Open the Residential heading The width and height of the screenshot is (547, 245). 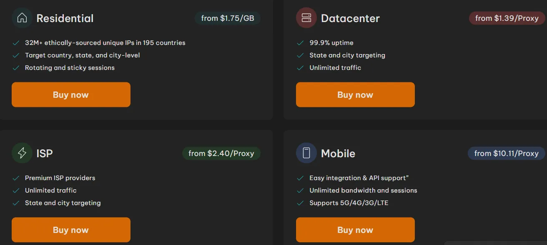(x=65, y=18)
